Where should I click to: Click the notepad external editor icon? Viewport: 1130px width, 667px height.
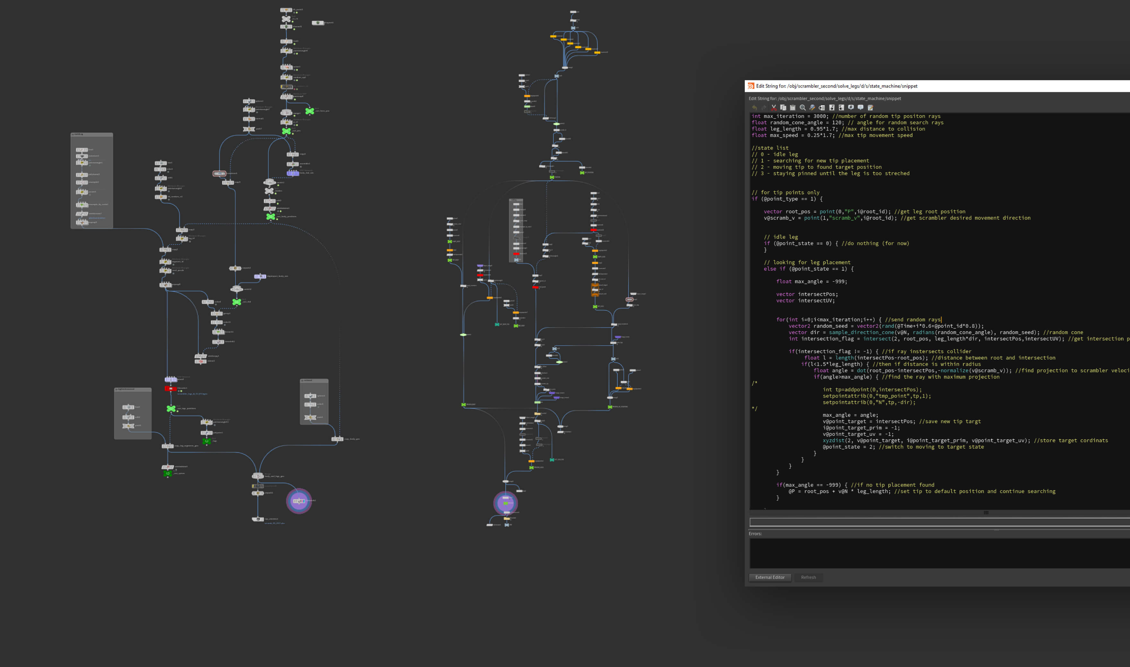coord(870,108)
